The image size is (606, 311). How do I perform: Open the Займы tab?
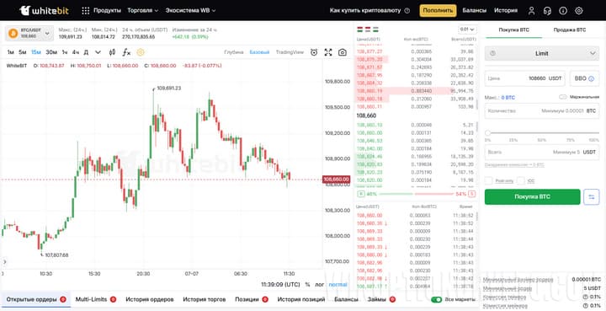381,299
